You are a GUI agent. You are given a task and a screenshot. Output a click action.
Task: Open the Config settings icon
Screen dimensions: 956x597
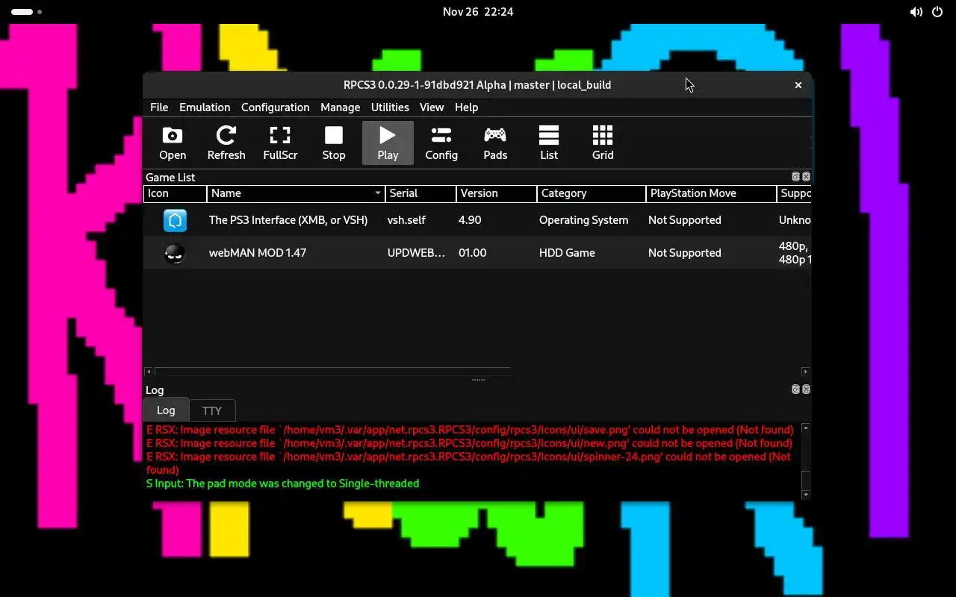(x=441, y=143)
